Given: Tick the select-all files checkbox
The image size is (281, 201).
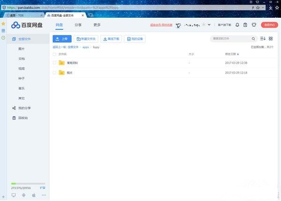Looking at the screenshot, I should point(54,54).
